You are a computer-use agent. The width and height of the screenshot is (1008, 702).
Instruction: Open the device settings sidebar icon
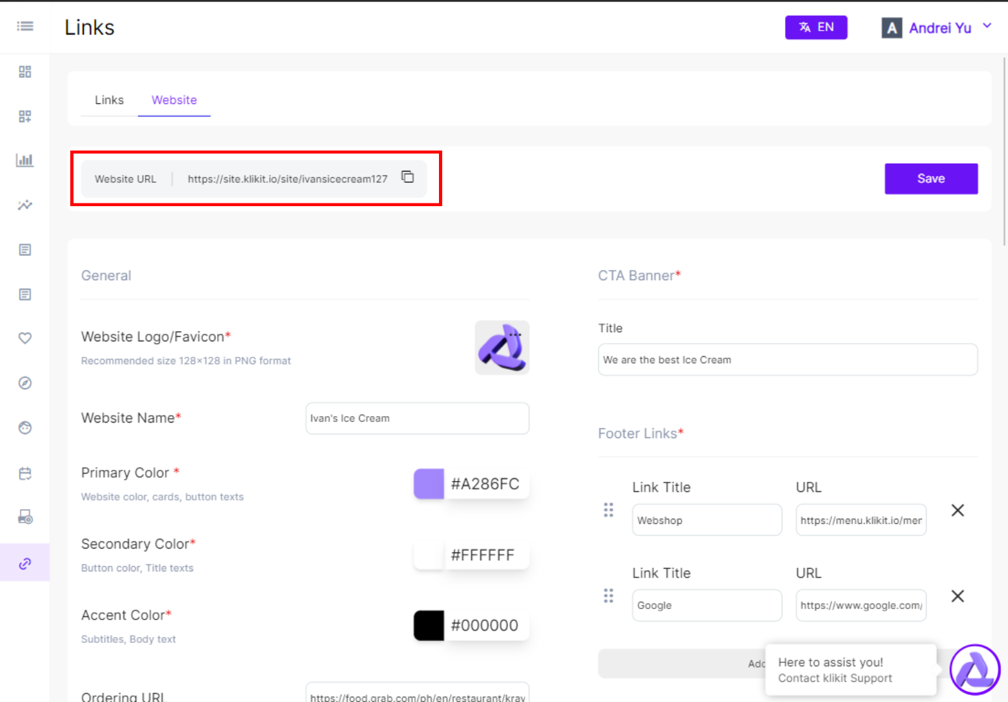(x=25, y=517)
